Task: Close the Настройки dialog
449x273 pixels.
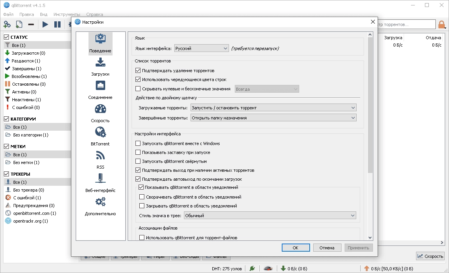Action: coord(373,22)
